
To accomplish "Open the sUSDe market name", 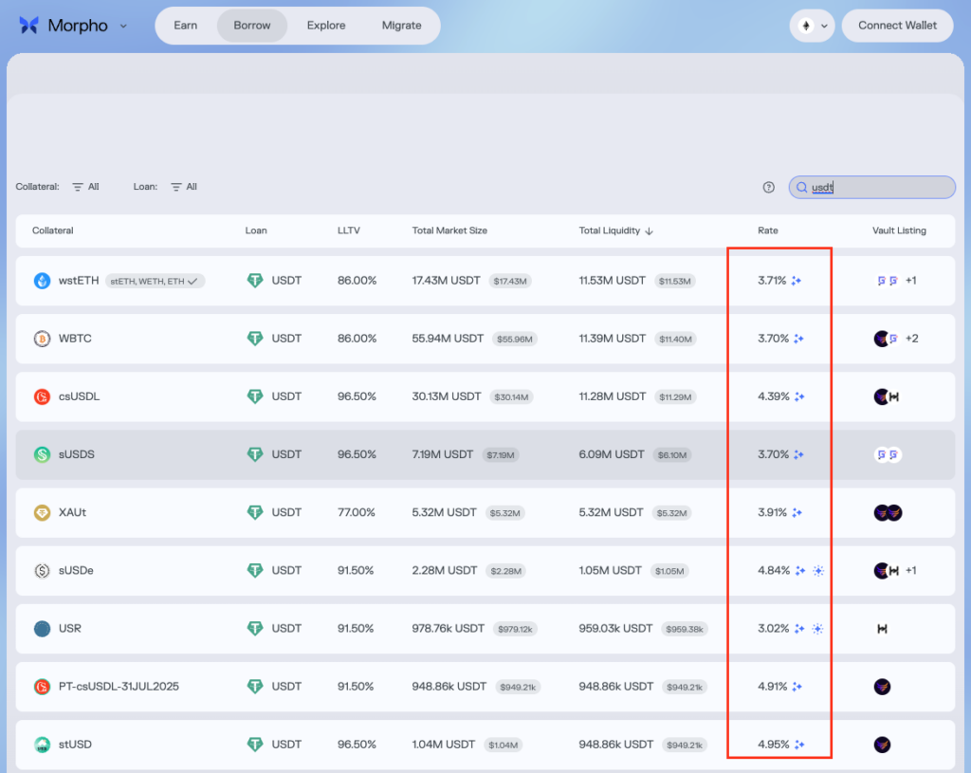I will tap(76, 570).
